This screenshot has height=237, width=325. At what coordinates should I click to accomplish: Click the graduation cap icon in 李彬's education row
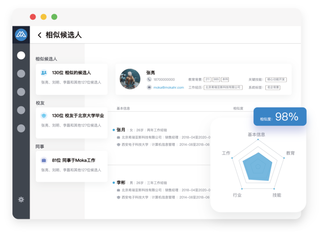(118, 197)
